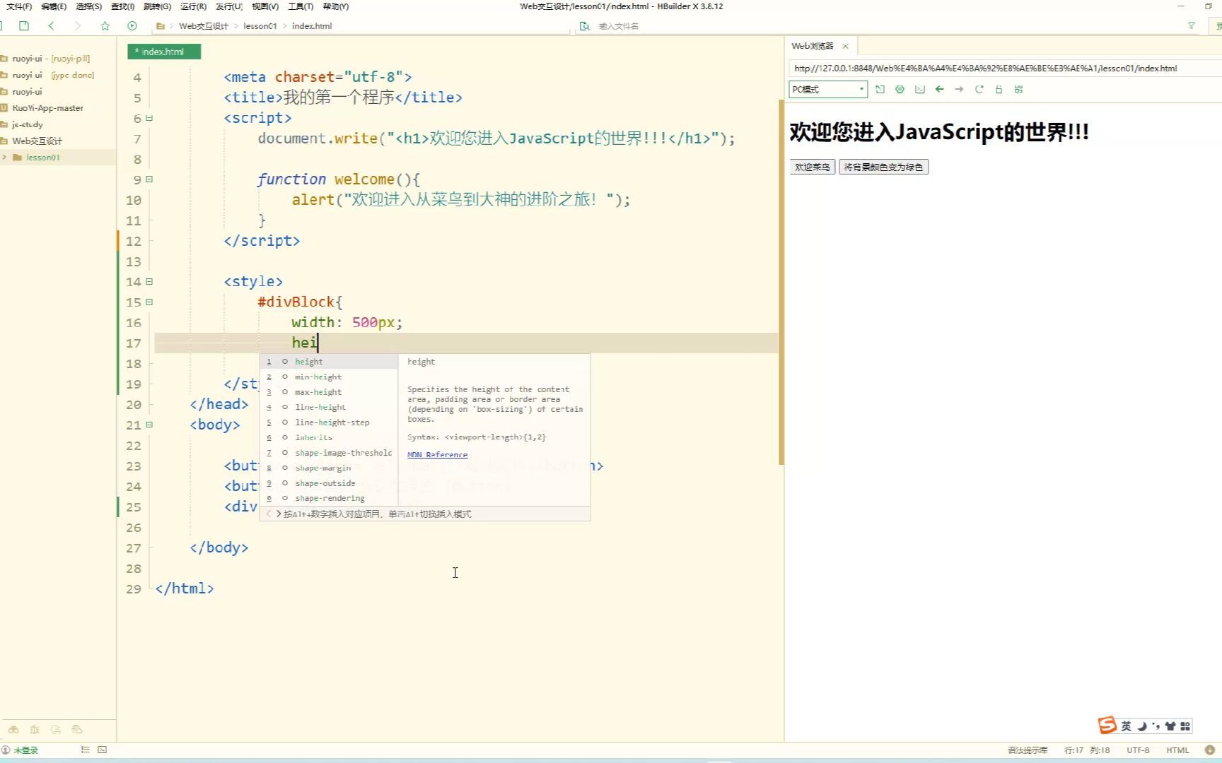Viewport: 1222px width, 763px height.
Task: Click the Sogou input method S icon
Action: 1107,726
